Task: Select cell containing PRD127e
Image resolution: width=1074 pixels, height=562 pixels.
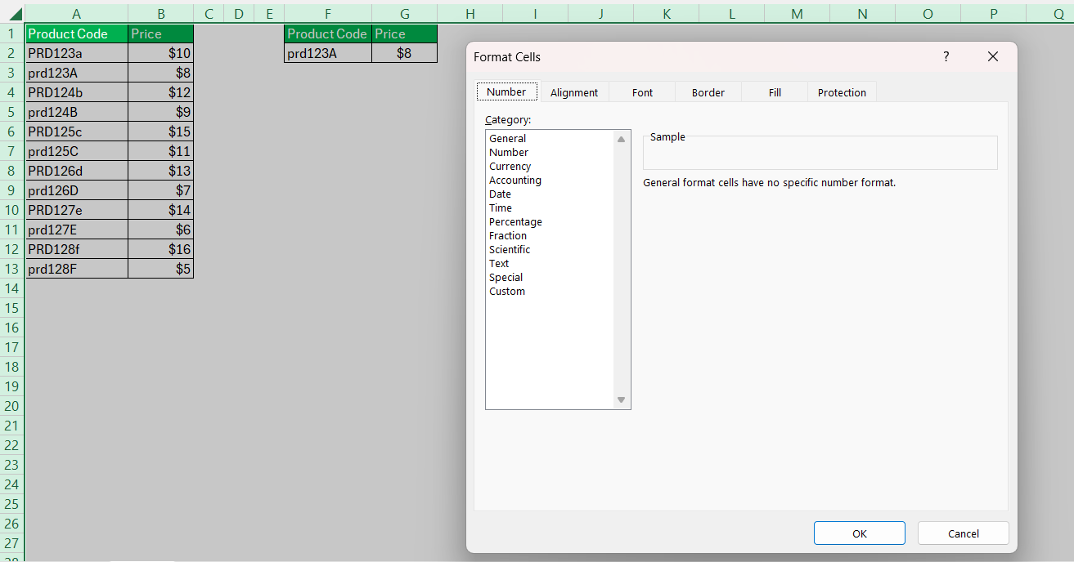Action: pos(77,210)
